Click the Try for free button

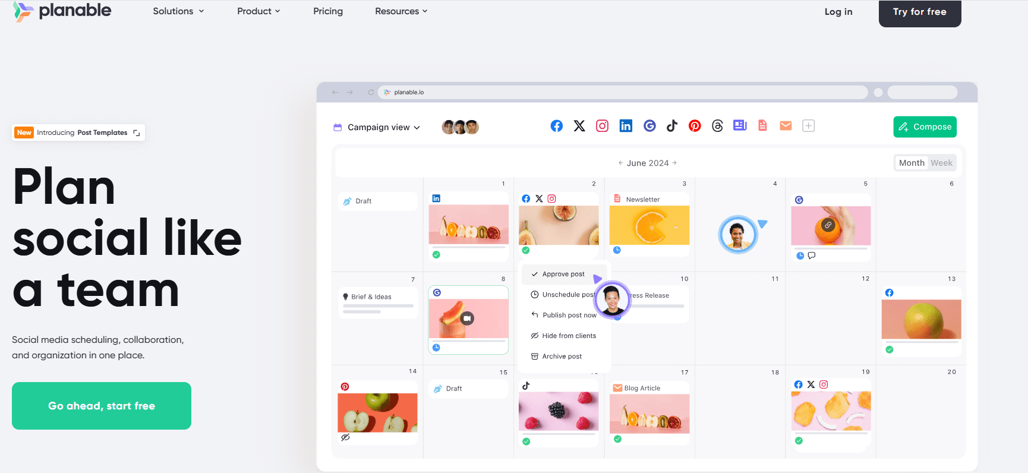click(x=919, y=12)
